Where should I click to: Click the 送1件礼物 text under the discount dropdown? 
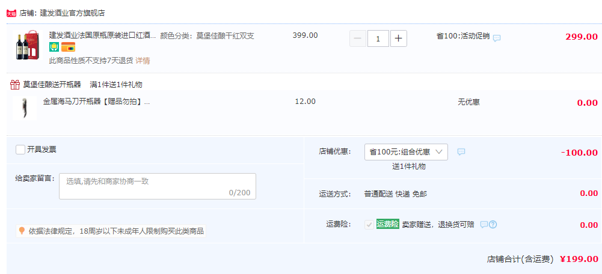click(x=408, y=166)
